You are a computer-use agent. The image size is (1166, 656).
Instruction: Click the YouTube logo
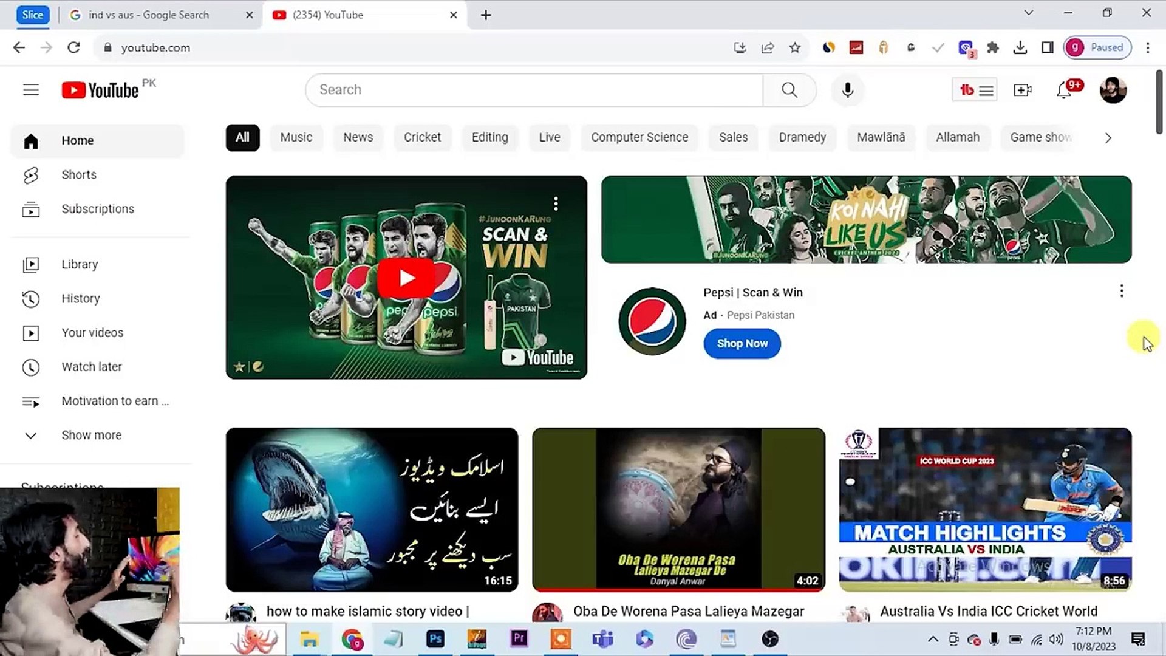point(101,90)
